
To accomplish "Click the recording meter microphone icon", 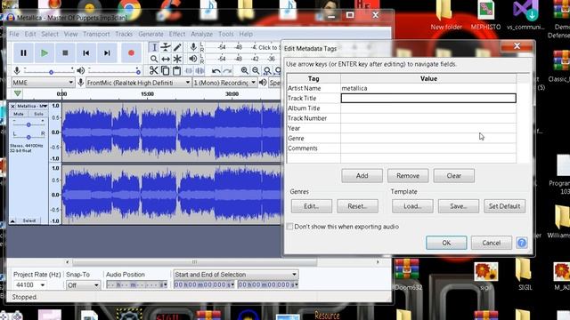I will pyautogui.click(x=193, y=47).
